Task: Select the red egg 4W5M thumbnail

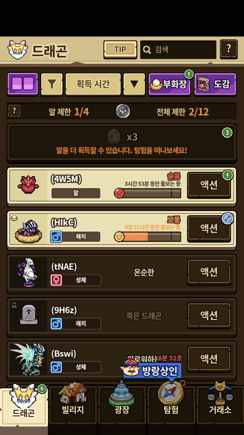Action: pos(28,185)
